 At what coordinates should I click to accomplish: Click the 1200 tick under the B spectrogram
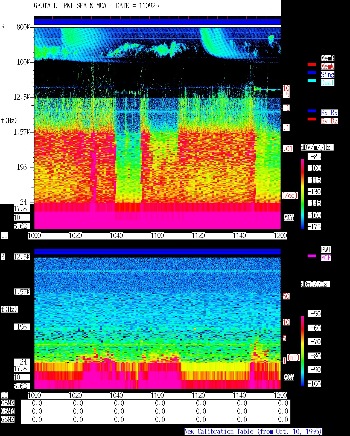pyautogui.click(x=280, y=395)
